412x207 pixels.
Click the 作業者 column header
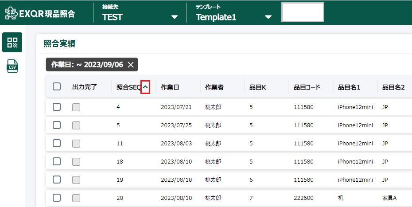214,87
